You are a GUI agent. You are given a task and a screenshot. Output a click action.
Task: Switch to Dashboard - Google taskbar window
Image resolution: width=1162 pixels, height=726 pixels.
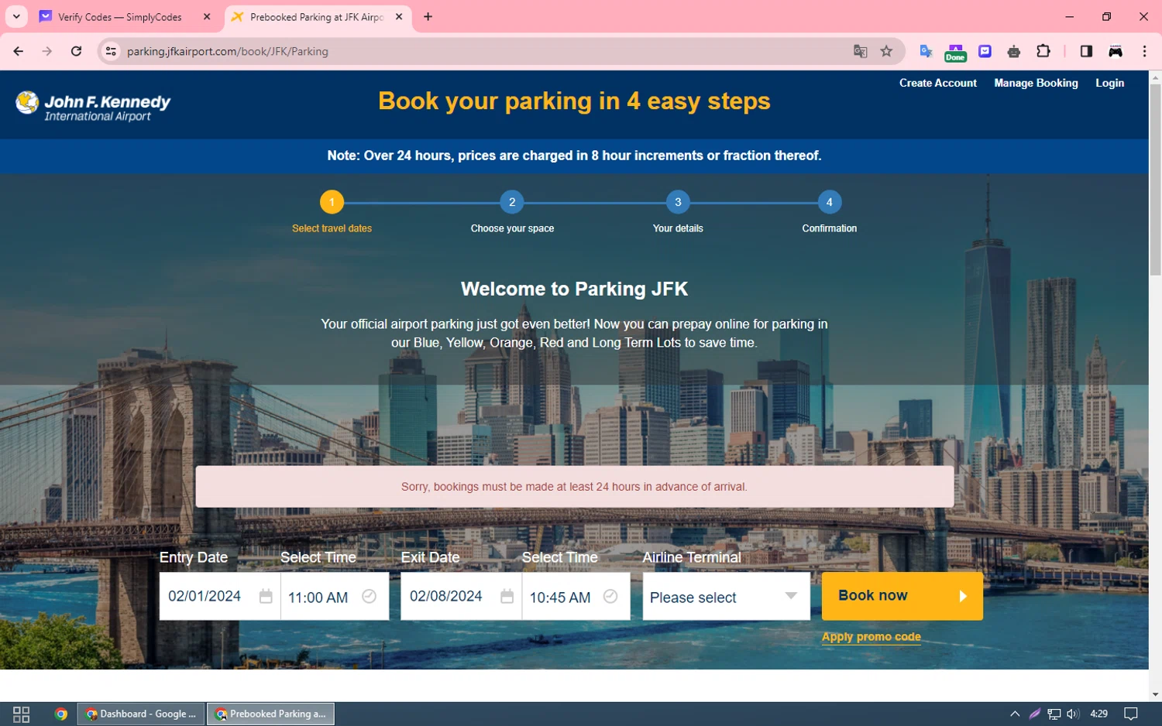[141, 714]
